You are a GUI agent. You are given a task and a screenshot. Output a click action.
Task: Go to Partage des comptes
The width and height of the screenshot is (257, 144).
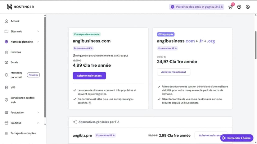(x=23, y=133)
